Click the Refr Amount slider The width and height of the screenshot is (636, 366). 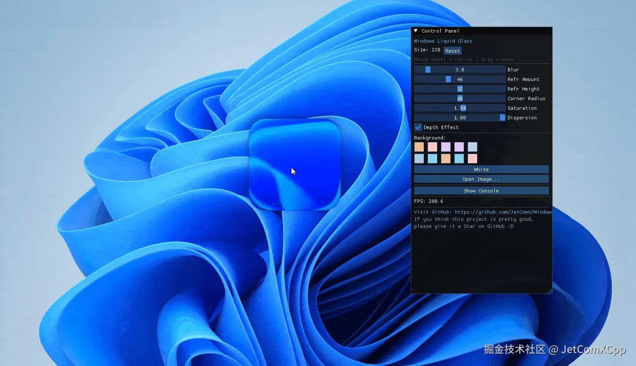tap(460, 79)
